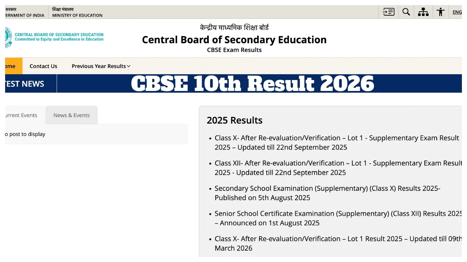Switch language via ENG link
Image resolution: width=467 pixels, height=262 pixels.
click(x=457, y=12)
